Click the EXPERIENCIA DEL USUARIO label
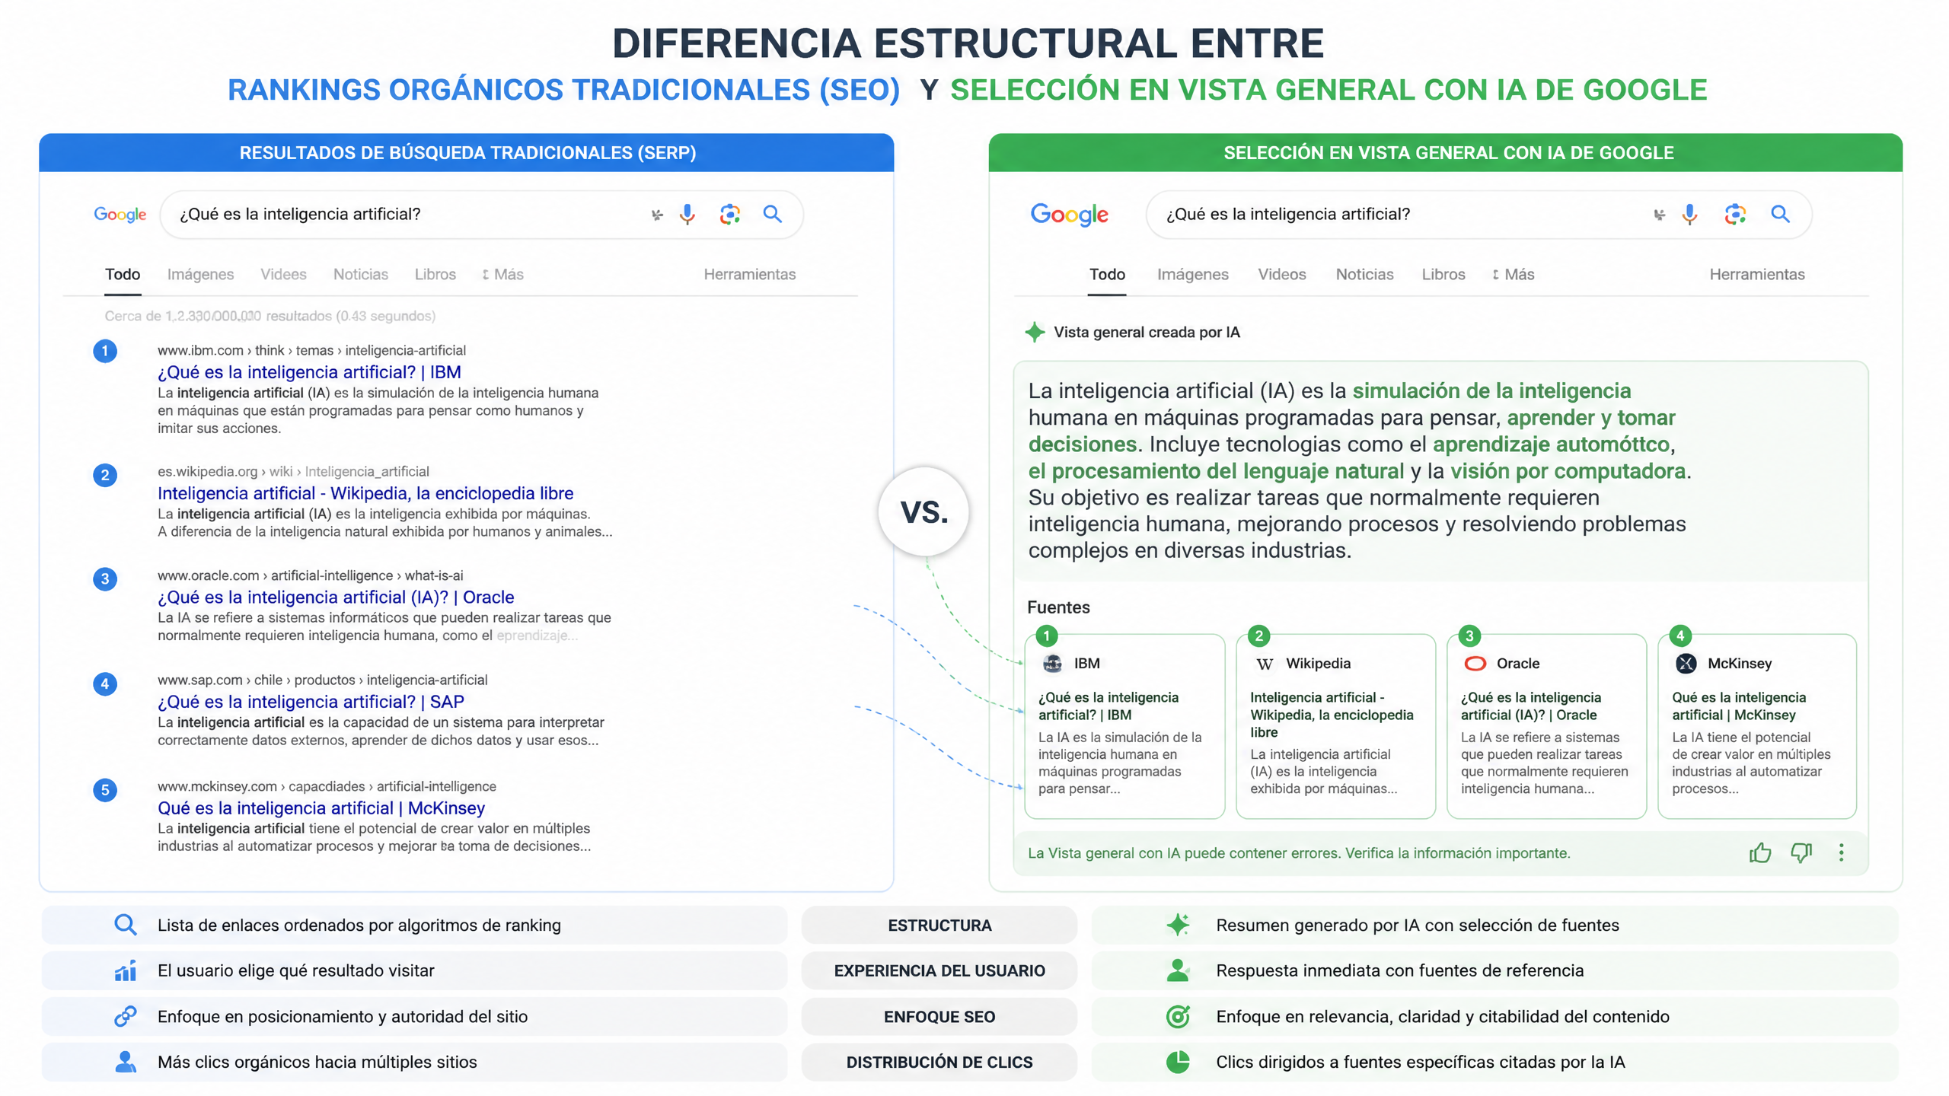The height and width of the screenshot is (1096, 1949). tap(939, 971)
